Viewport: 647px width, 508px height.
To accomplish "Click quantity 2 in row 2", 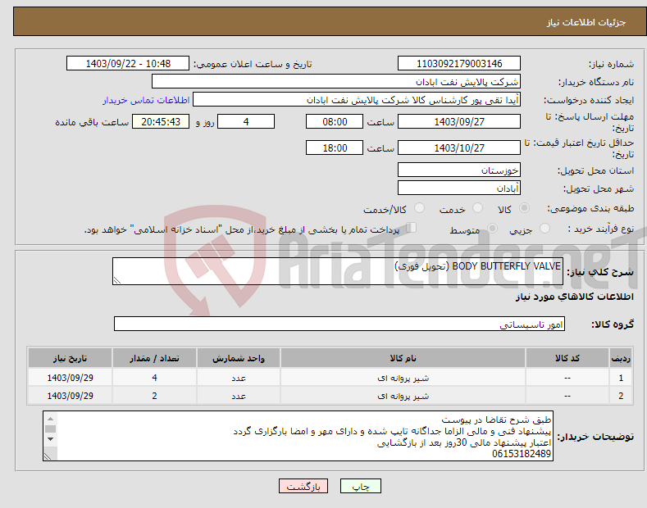I will click(x=154, y=396).
